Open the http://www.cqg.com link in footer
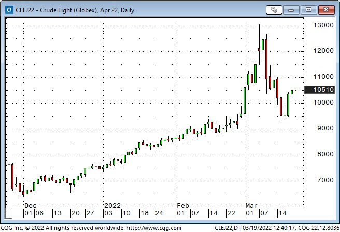 pyautogui.click(x=154, y=228)
